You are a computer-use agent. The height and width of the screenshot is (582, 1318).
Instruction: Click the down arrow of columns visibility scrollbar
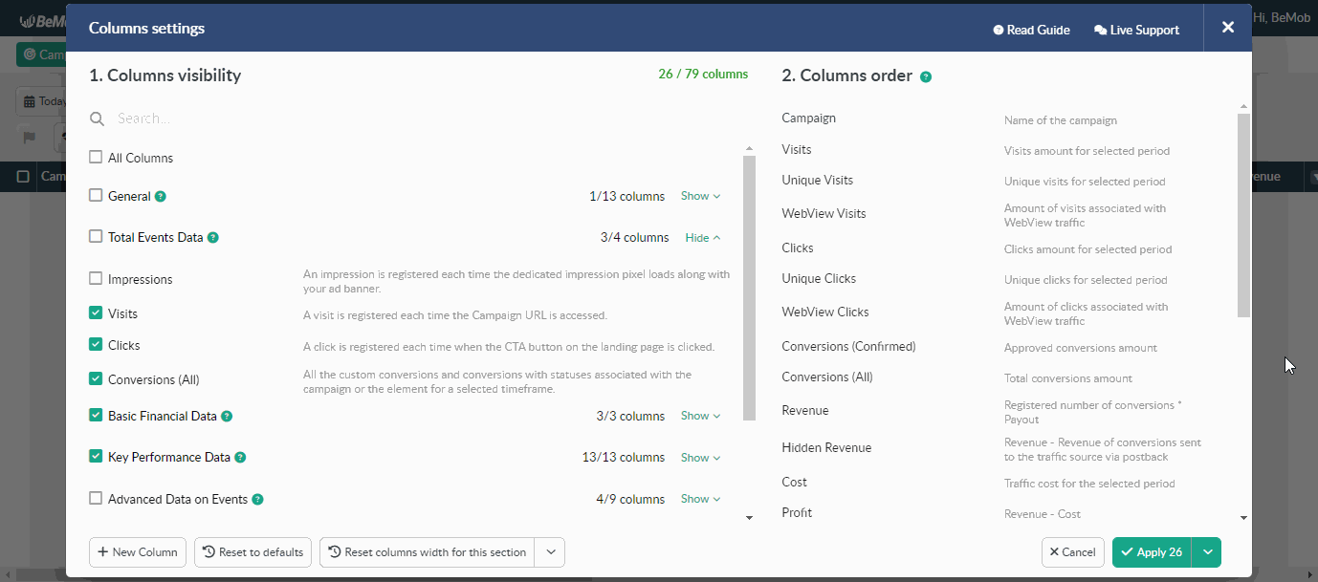[749, 518]
